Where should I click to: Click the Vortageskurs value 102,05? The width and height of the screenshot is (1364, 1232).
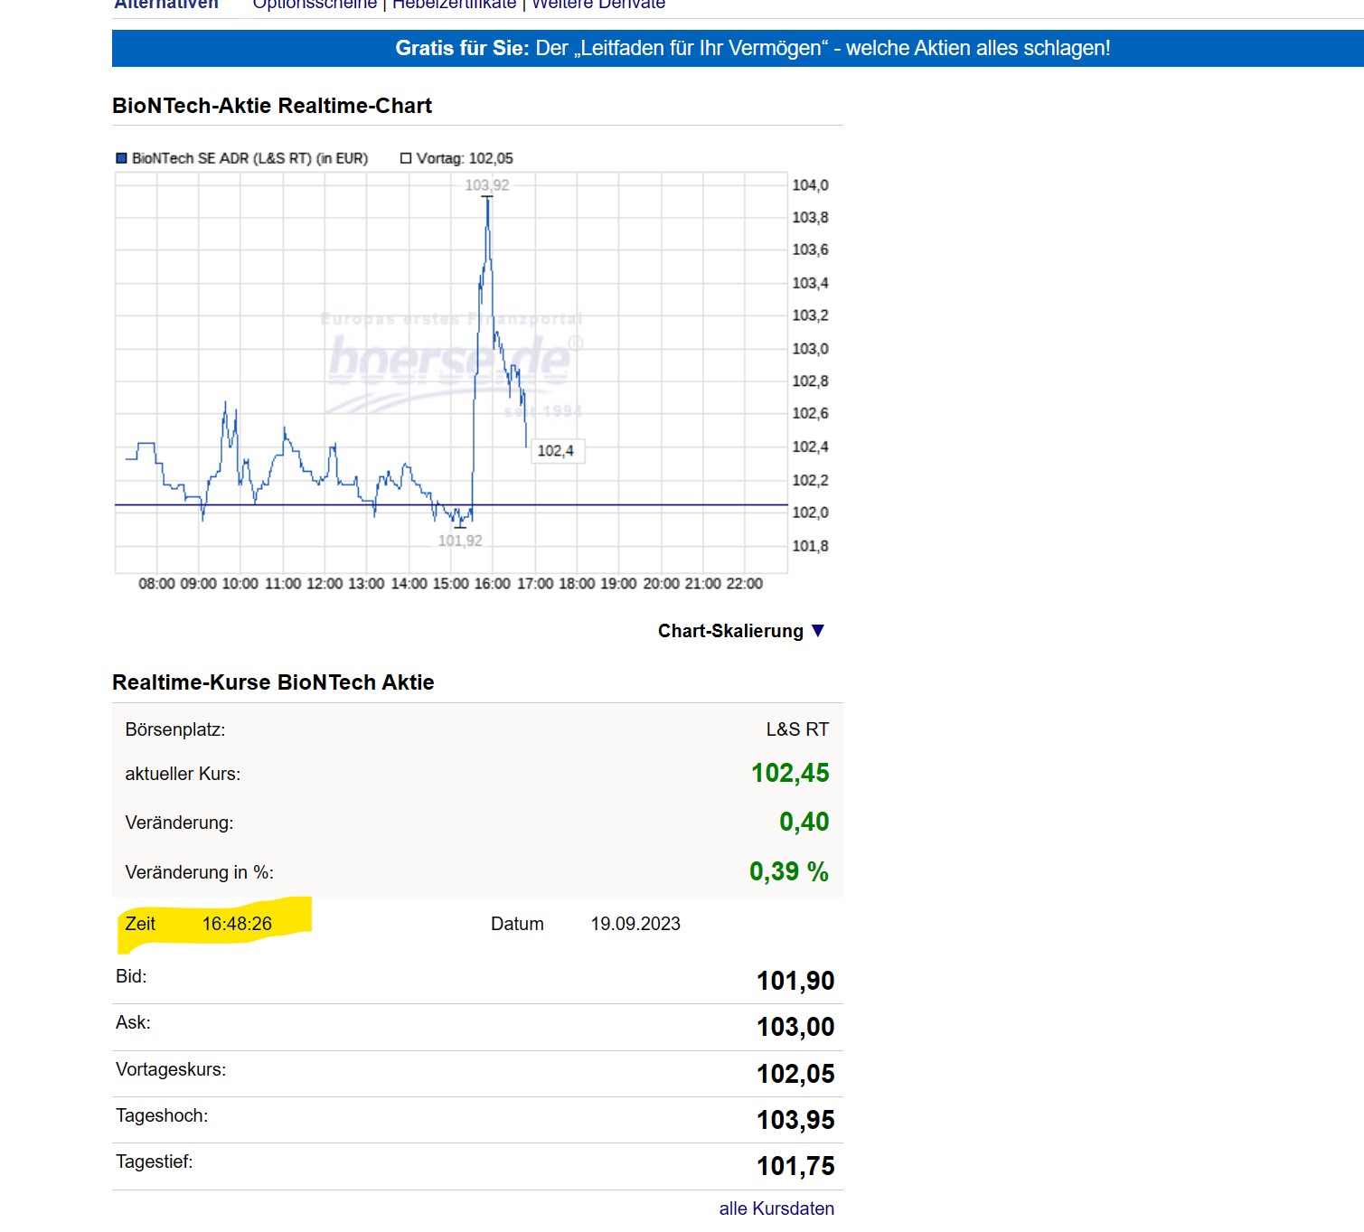point(795,1074)
